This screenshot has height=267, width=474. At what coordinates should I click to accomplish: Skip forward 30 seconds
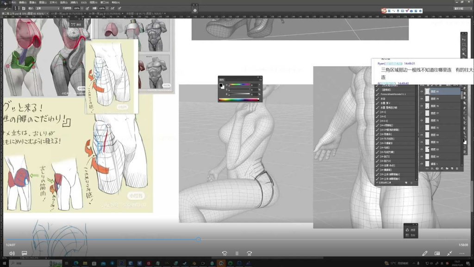point(249,254)
